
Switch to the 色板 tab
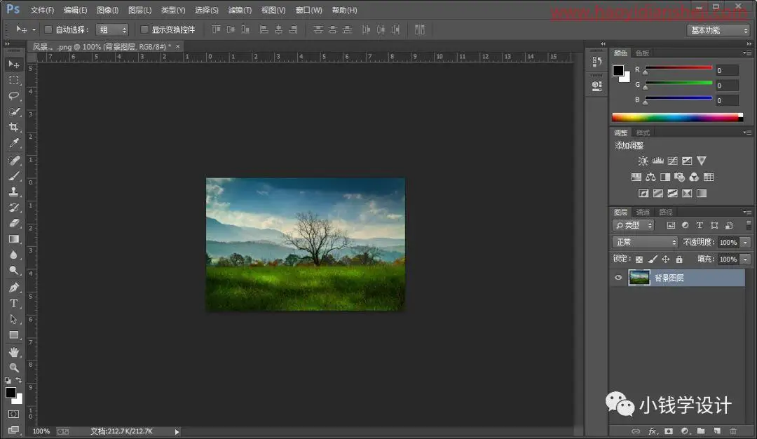[x=643, y=53]
